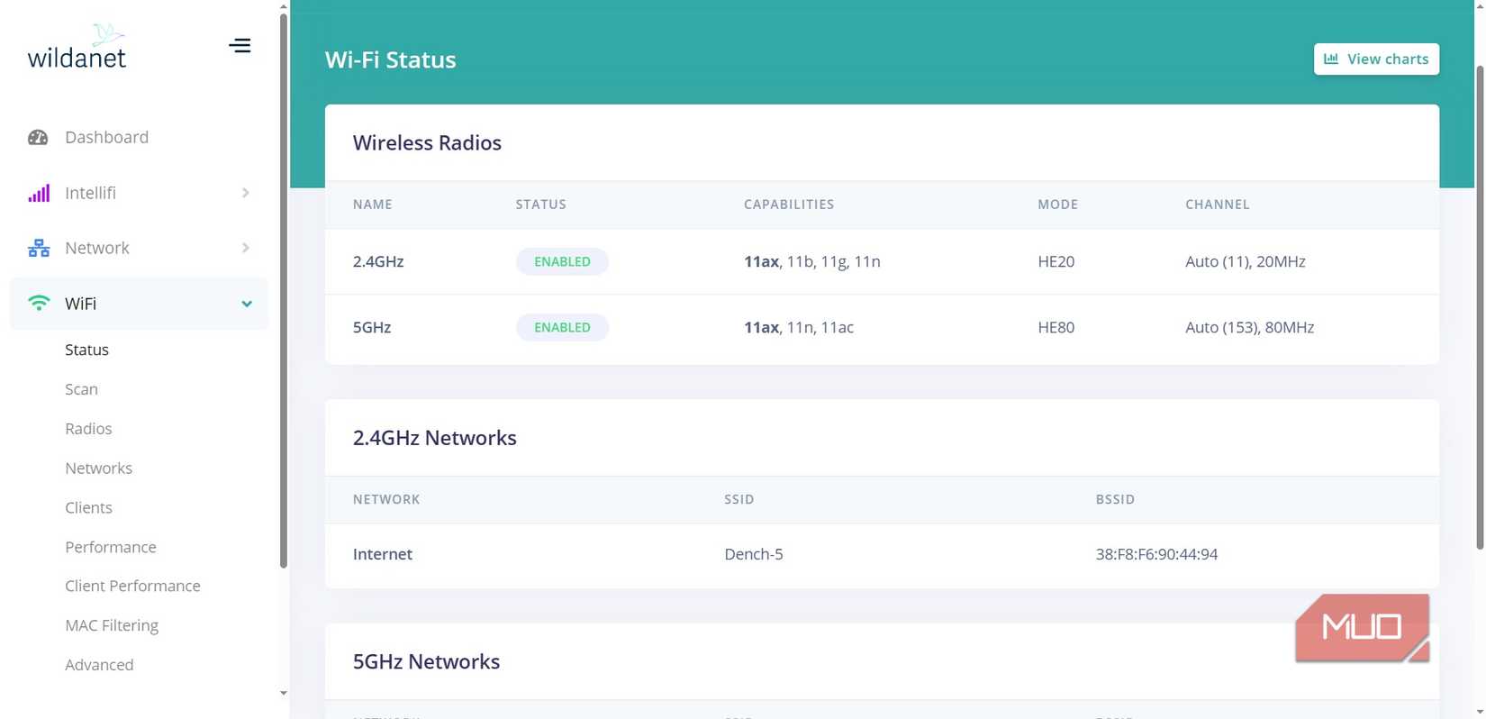This screenshot has height=719, width=1486.
Task: Click the MUO watermark logo
Action: pos(1362,627)
